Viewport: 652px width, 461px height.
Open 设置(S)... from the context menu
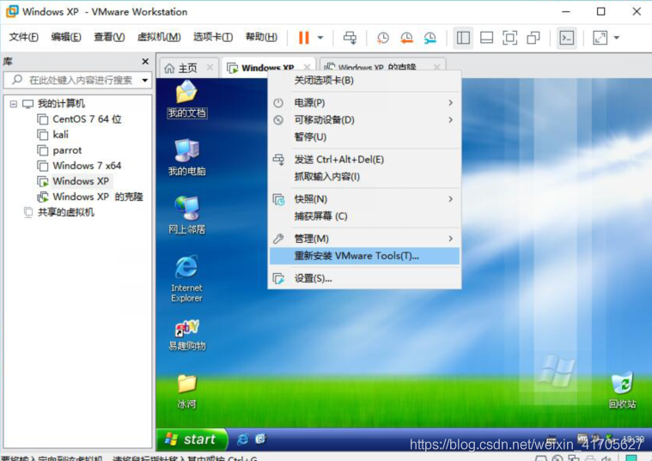(x=364, y=278)
